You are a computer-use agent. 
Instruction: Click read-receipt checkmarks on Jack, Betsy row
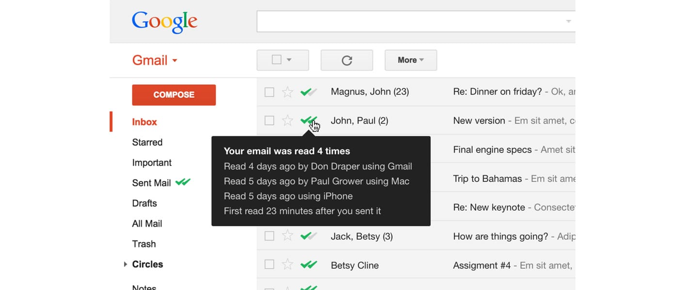[309, 236]
